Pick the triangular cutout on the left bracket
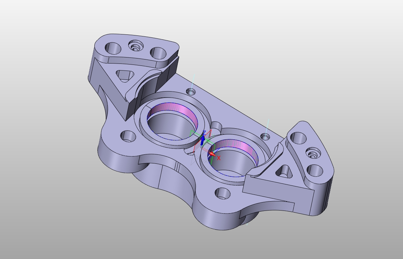This screenshot has height=259, width=403. 125,76
